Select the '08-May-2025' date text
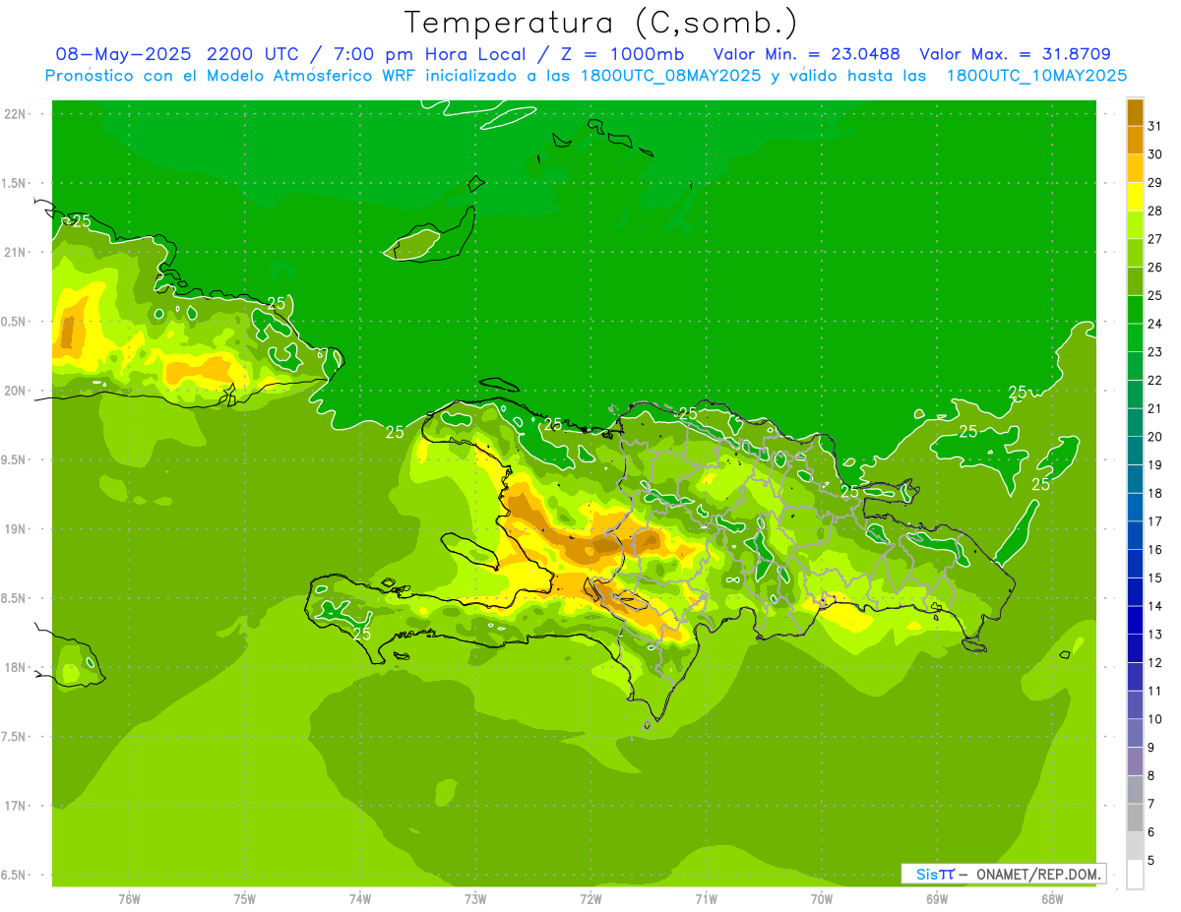1181x912 pixels. click(x=124, y=54)
